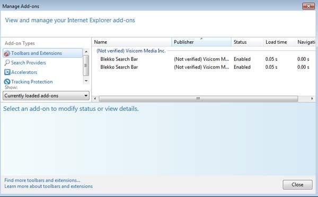
Task: Select Toolbars and Extensions add-on type
Action: point(43,53)
